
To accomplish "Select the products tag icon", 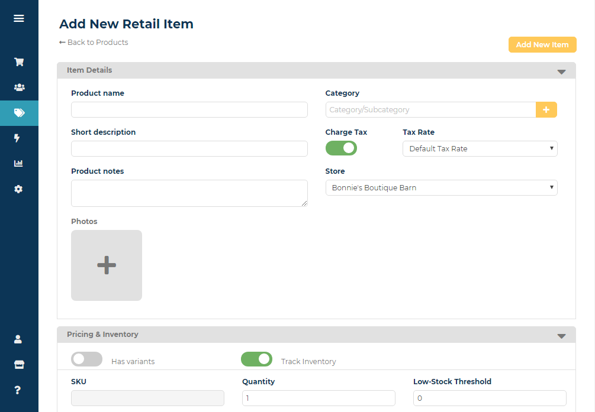I will coord(19,113).
